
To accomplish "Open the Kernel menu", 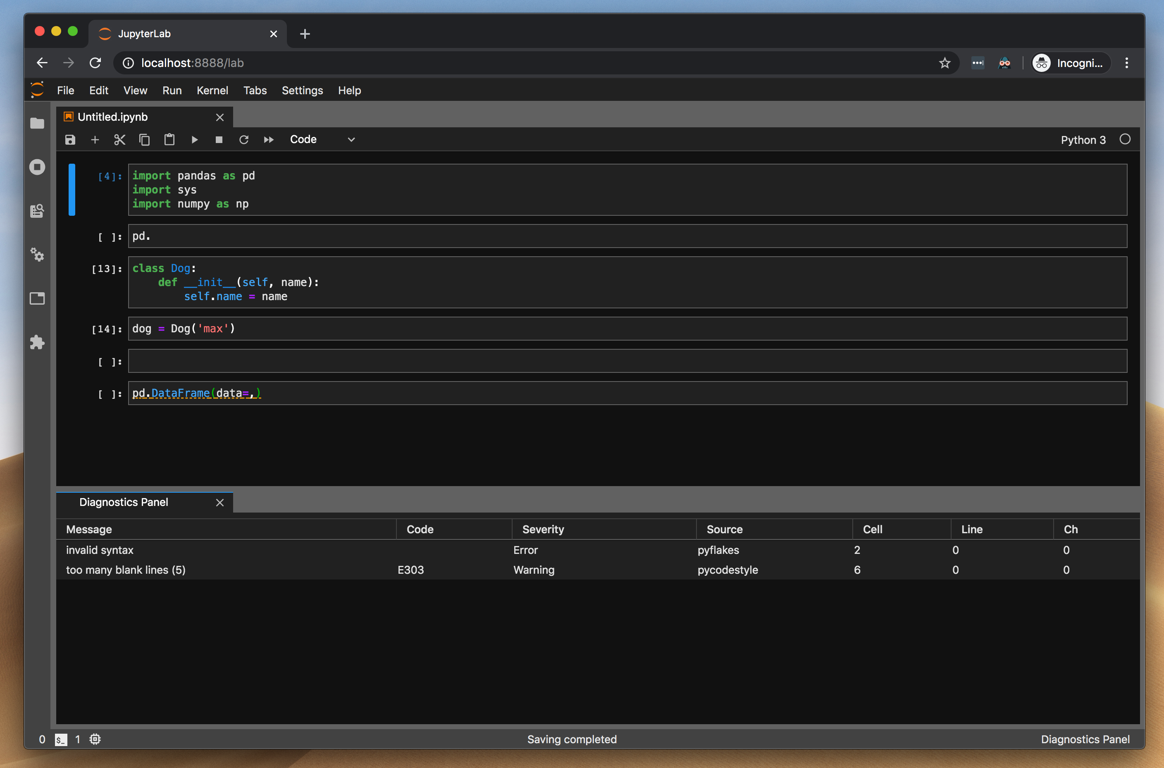I will [x=212, y=91].
